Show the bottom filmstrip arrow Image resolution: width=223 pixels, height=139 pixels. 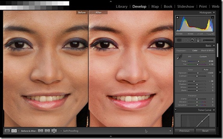pyautogui.click(x=111, y=136)
